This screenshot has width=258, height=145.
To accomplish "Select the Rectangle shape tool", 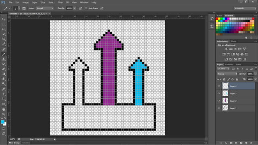I will tap(4, 104).
